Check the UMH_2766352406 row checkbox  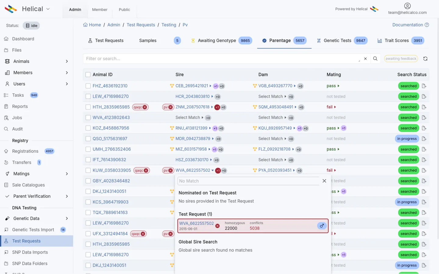(88, 149)
